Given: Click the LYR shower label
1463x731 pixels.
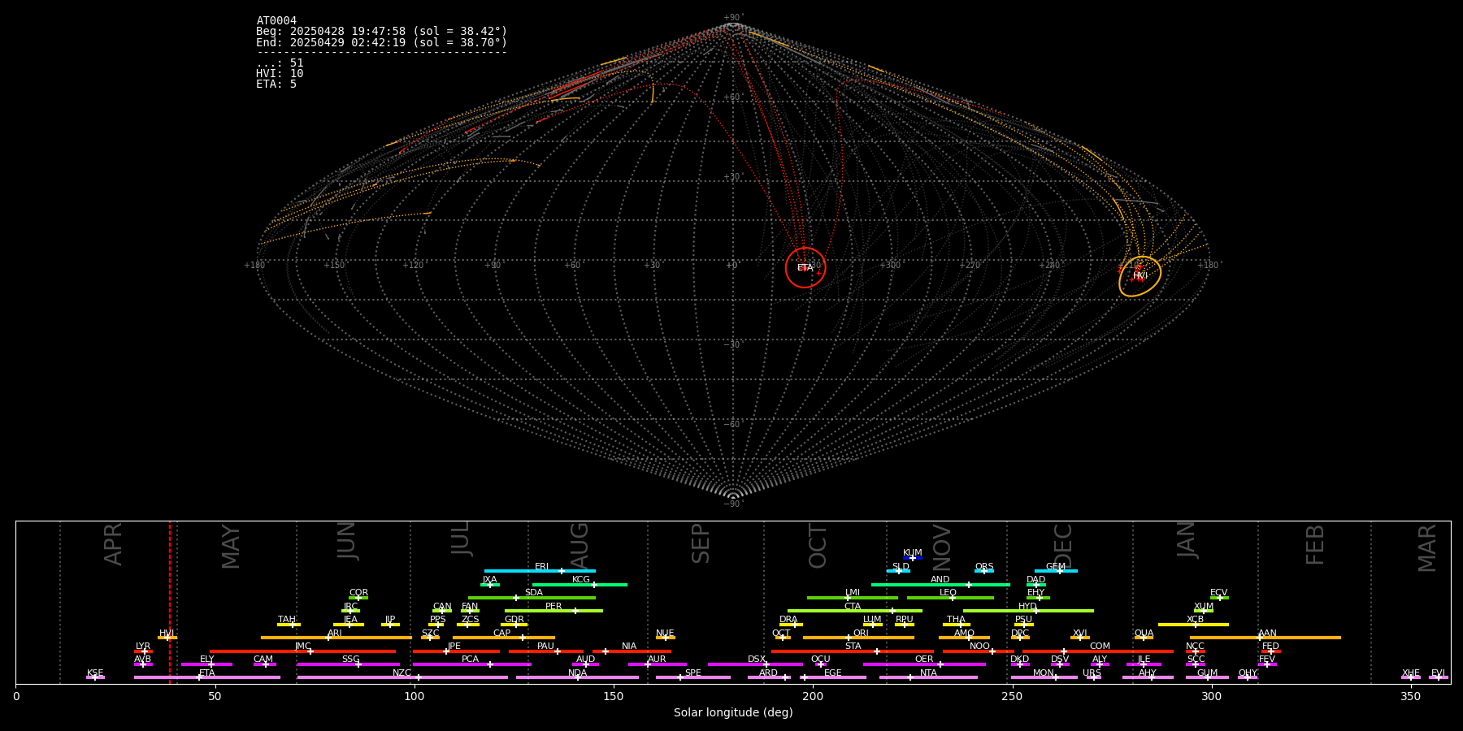Looking at the screenshot, I should tap(143, 647).
